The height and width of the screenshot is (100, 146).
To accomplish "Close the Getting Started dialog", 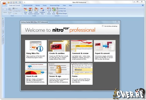I will tap(117, 22).
